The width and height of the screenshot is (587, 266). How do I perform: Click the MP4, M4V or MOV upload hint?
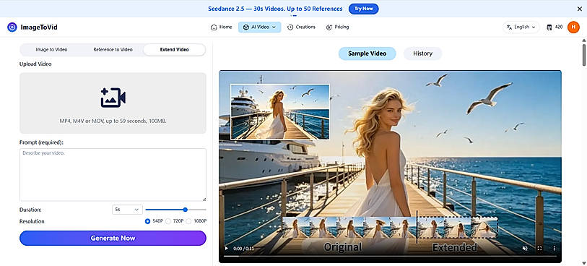coord(113,121)
